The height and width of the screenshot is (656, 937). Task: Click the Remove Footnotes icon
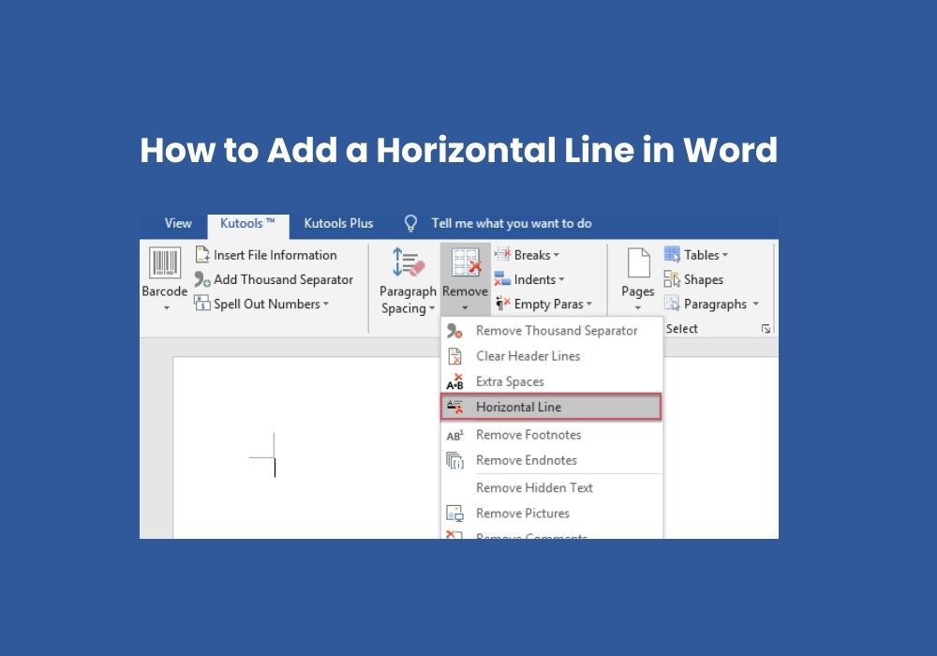[454, 435]
